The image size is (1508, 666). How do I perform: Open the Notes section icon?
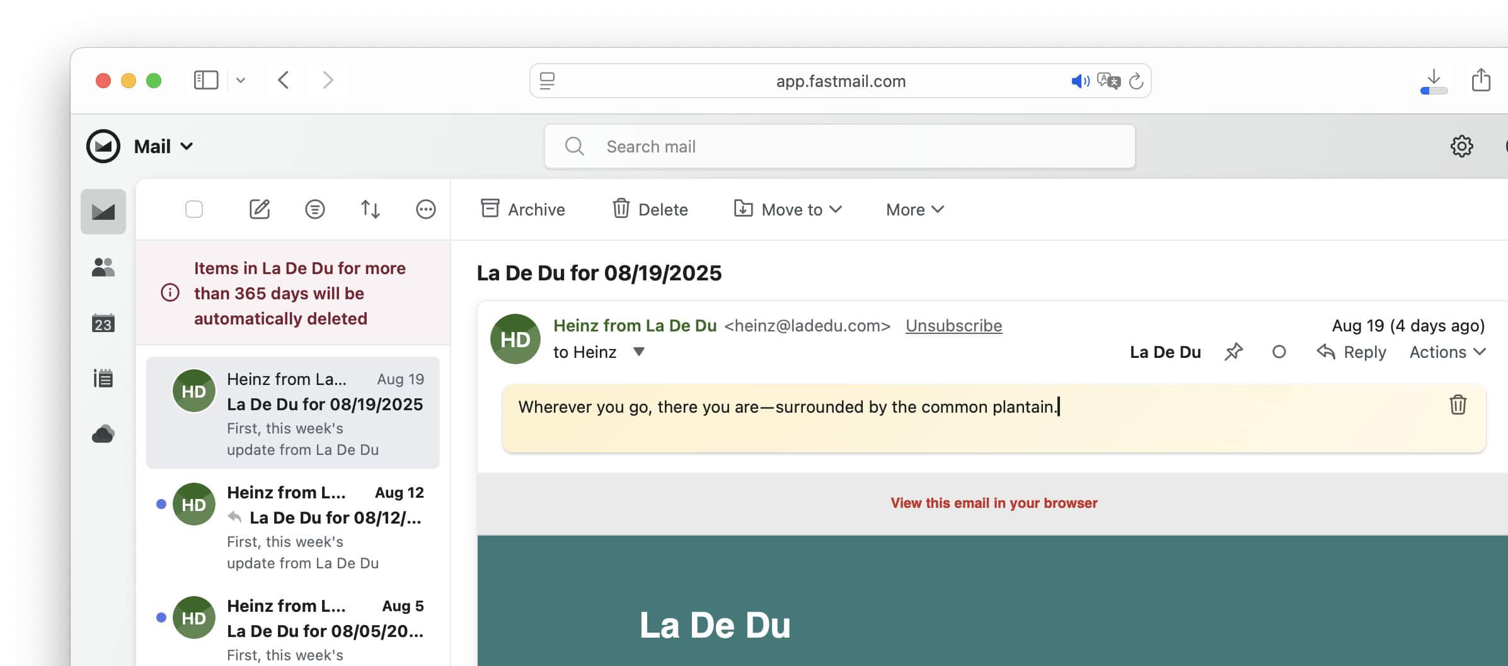[x=103, y=379]
